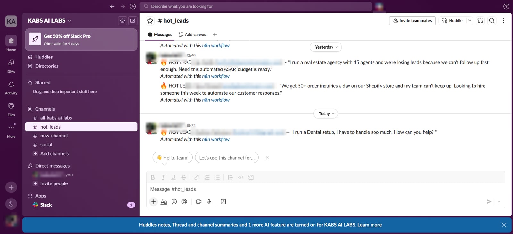The width and height of the screenshot is (513, 234).
Task: Start a bulleted list
Action: coord(217,177)
